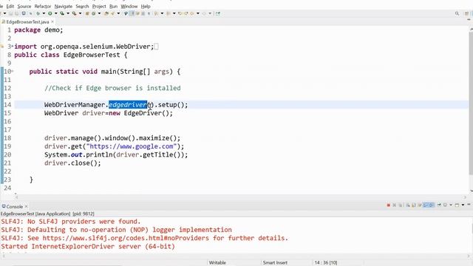
Task: Open the Help menu
Action: 146,6
